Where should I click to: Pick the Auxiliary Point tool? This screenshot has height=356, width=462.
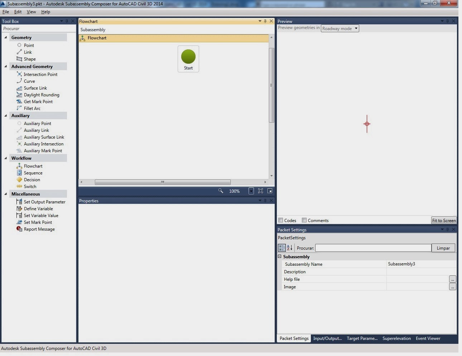[34, 124]
